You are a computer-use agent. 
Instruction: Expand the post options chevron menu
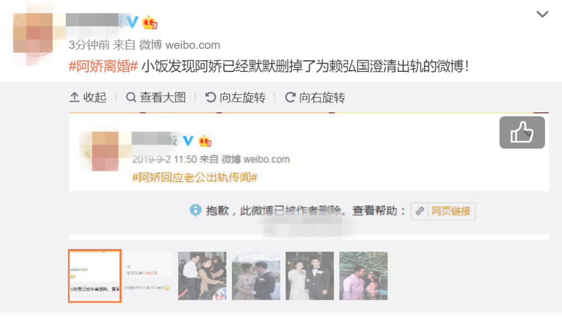pyautogui.click(x=542, y=14)
